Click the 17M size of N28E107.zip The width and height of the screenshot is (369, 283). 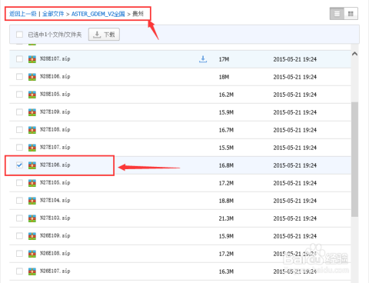(x=224, y=59)
